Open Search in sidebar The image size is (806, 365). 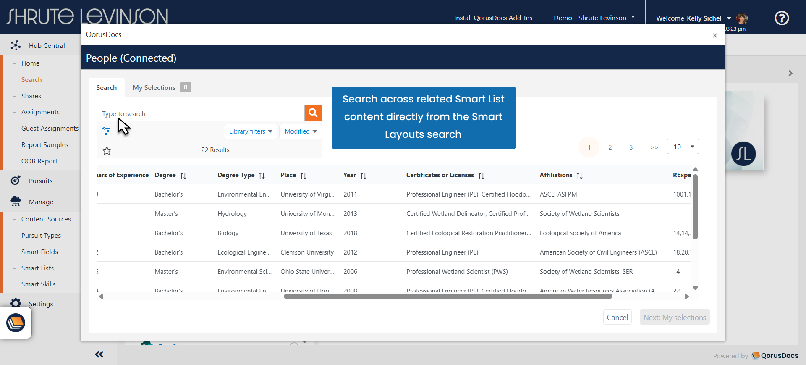tap(31, 79)
